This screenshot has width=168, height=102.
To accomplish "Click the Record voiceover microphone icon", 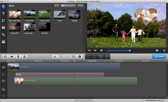I will coord(18,57).
